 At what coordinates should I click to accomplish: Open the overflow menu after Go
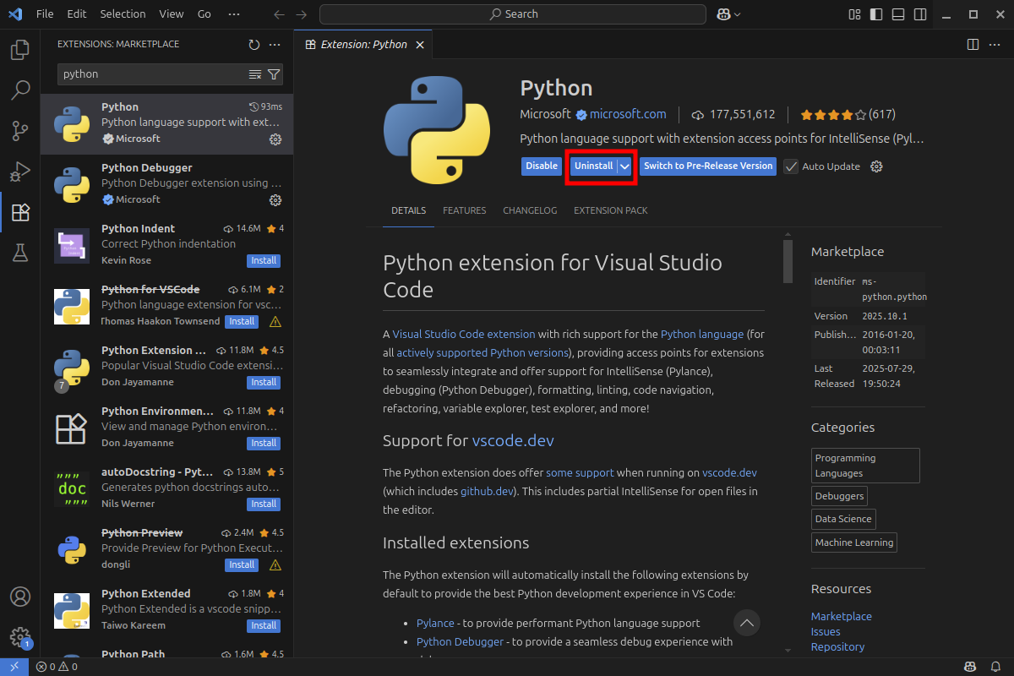[234, 14]
